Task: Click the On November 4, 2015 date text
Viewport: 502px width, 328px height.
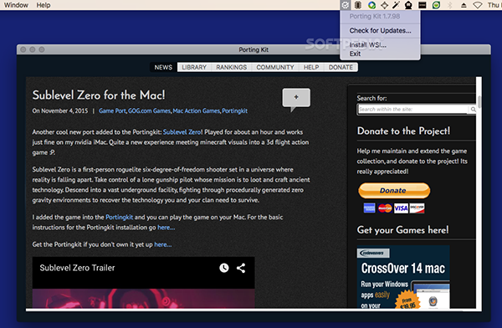Action: 60,110
